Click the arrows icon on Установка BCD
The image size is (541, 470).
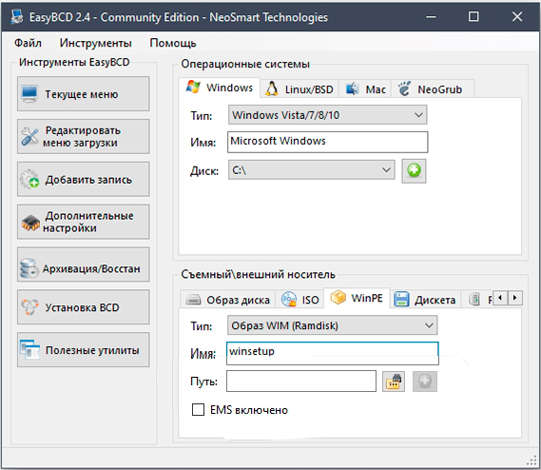click(29, 307)
